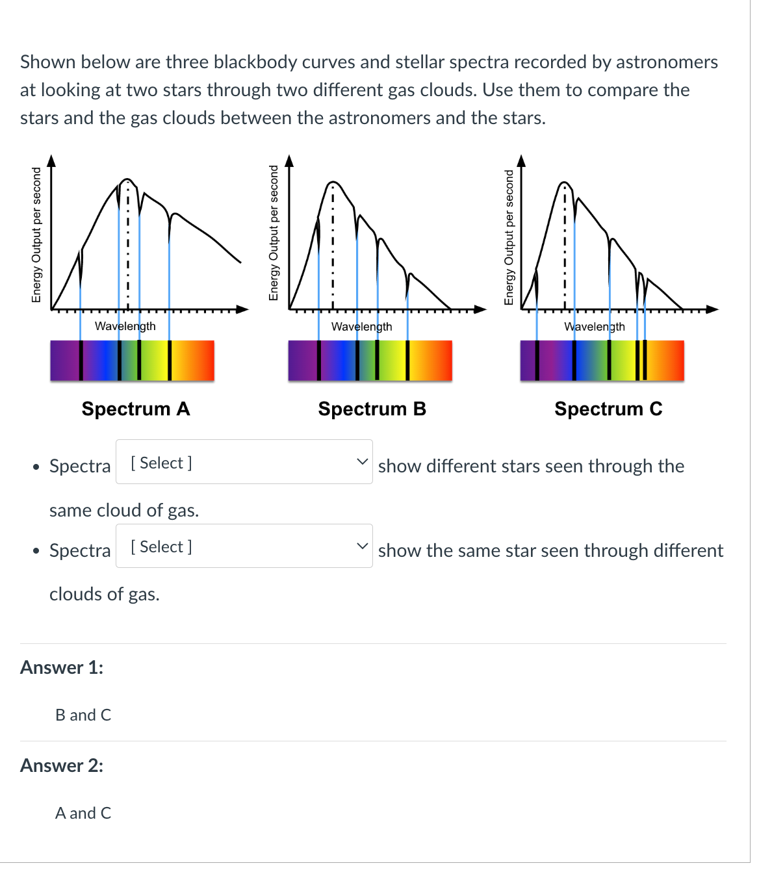Open the second Spectra [Select] dropdown
The width and height of the screenshot is (759, 872).
pyautogui.click(x=244, y=546)
